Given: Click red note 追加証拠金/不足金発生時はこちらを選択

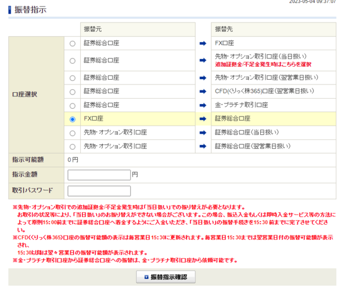Looking at the screenshot, I should pos(263,64).
